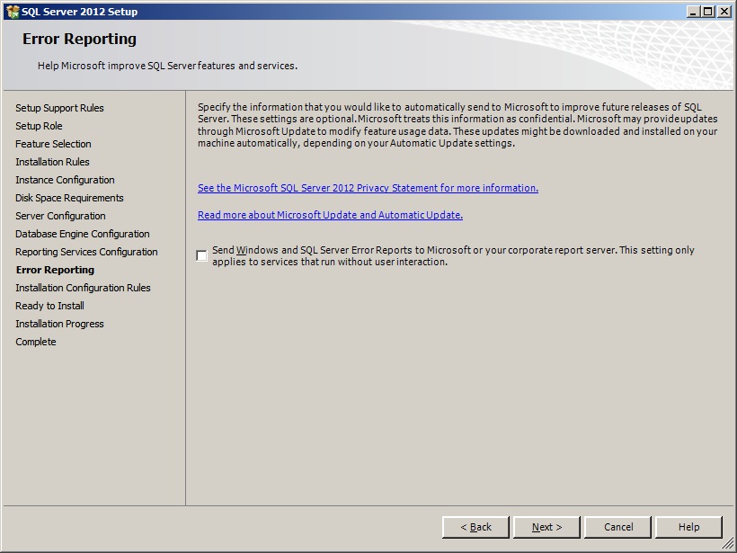
Task: Enable sending error reports to Microsoft checkbox
Action: click(201, 256)
